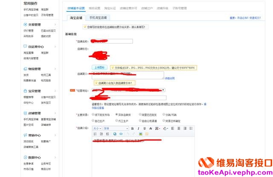Image resolution: width=273 pixels, height=177 pixels.
Task: Open the background color bucket dropdown
Action: click(166, 128)
